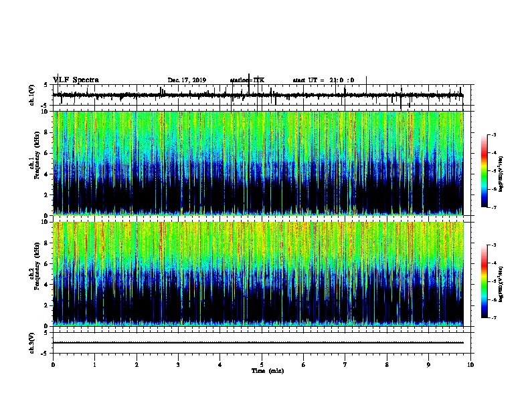Click the time axis tick label "3"

click(x=178, y=365)
